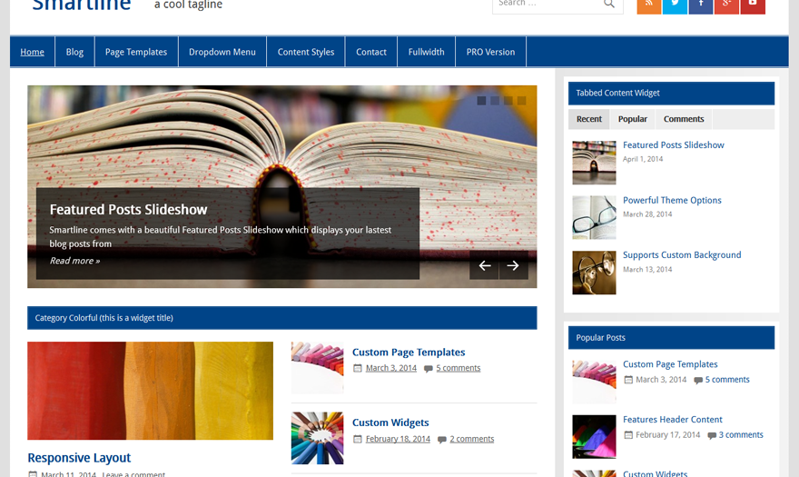799x477 pixels.
Task: Click the 'April 1, 2014' date text
Action: (643, 159)
